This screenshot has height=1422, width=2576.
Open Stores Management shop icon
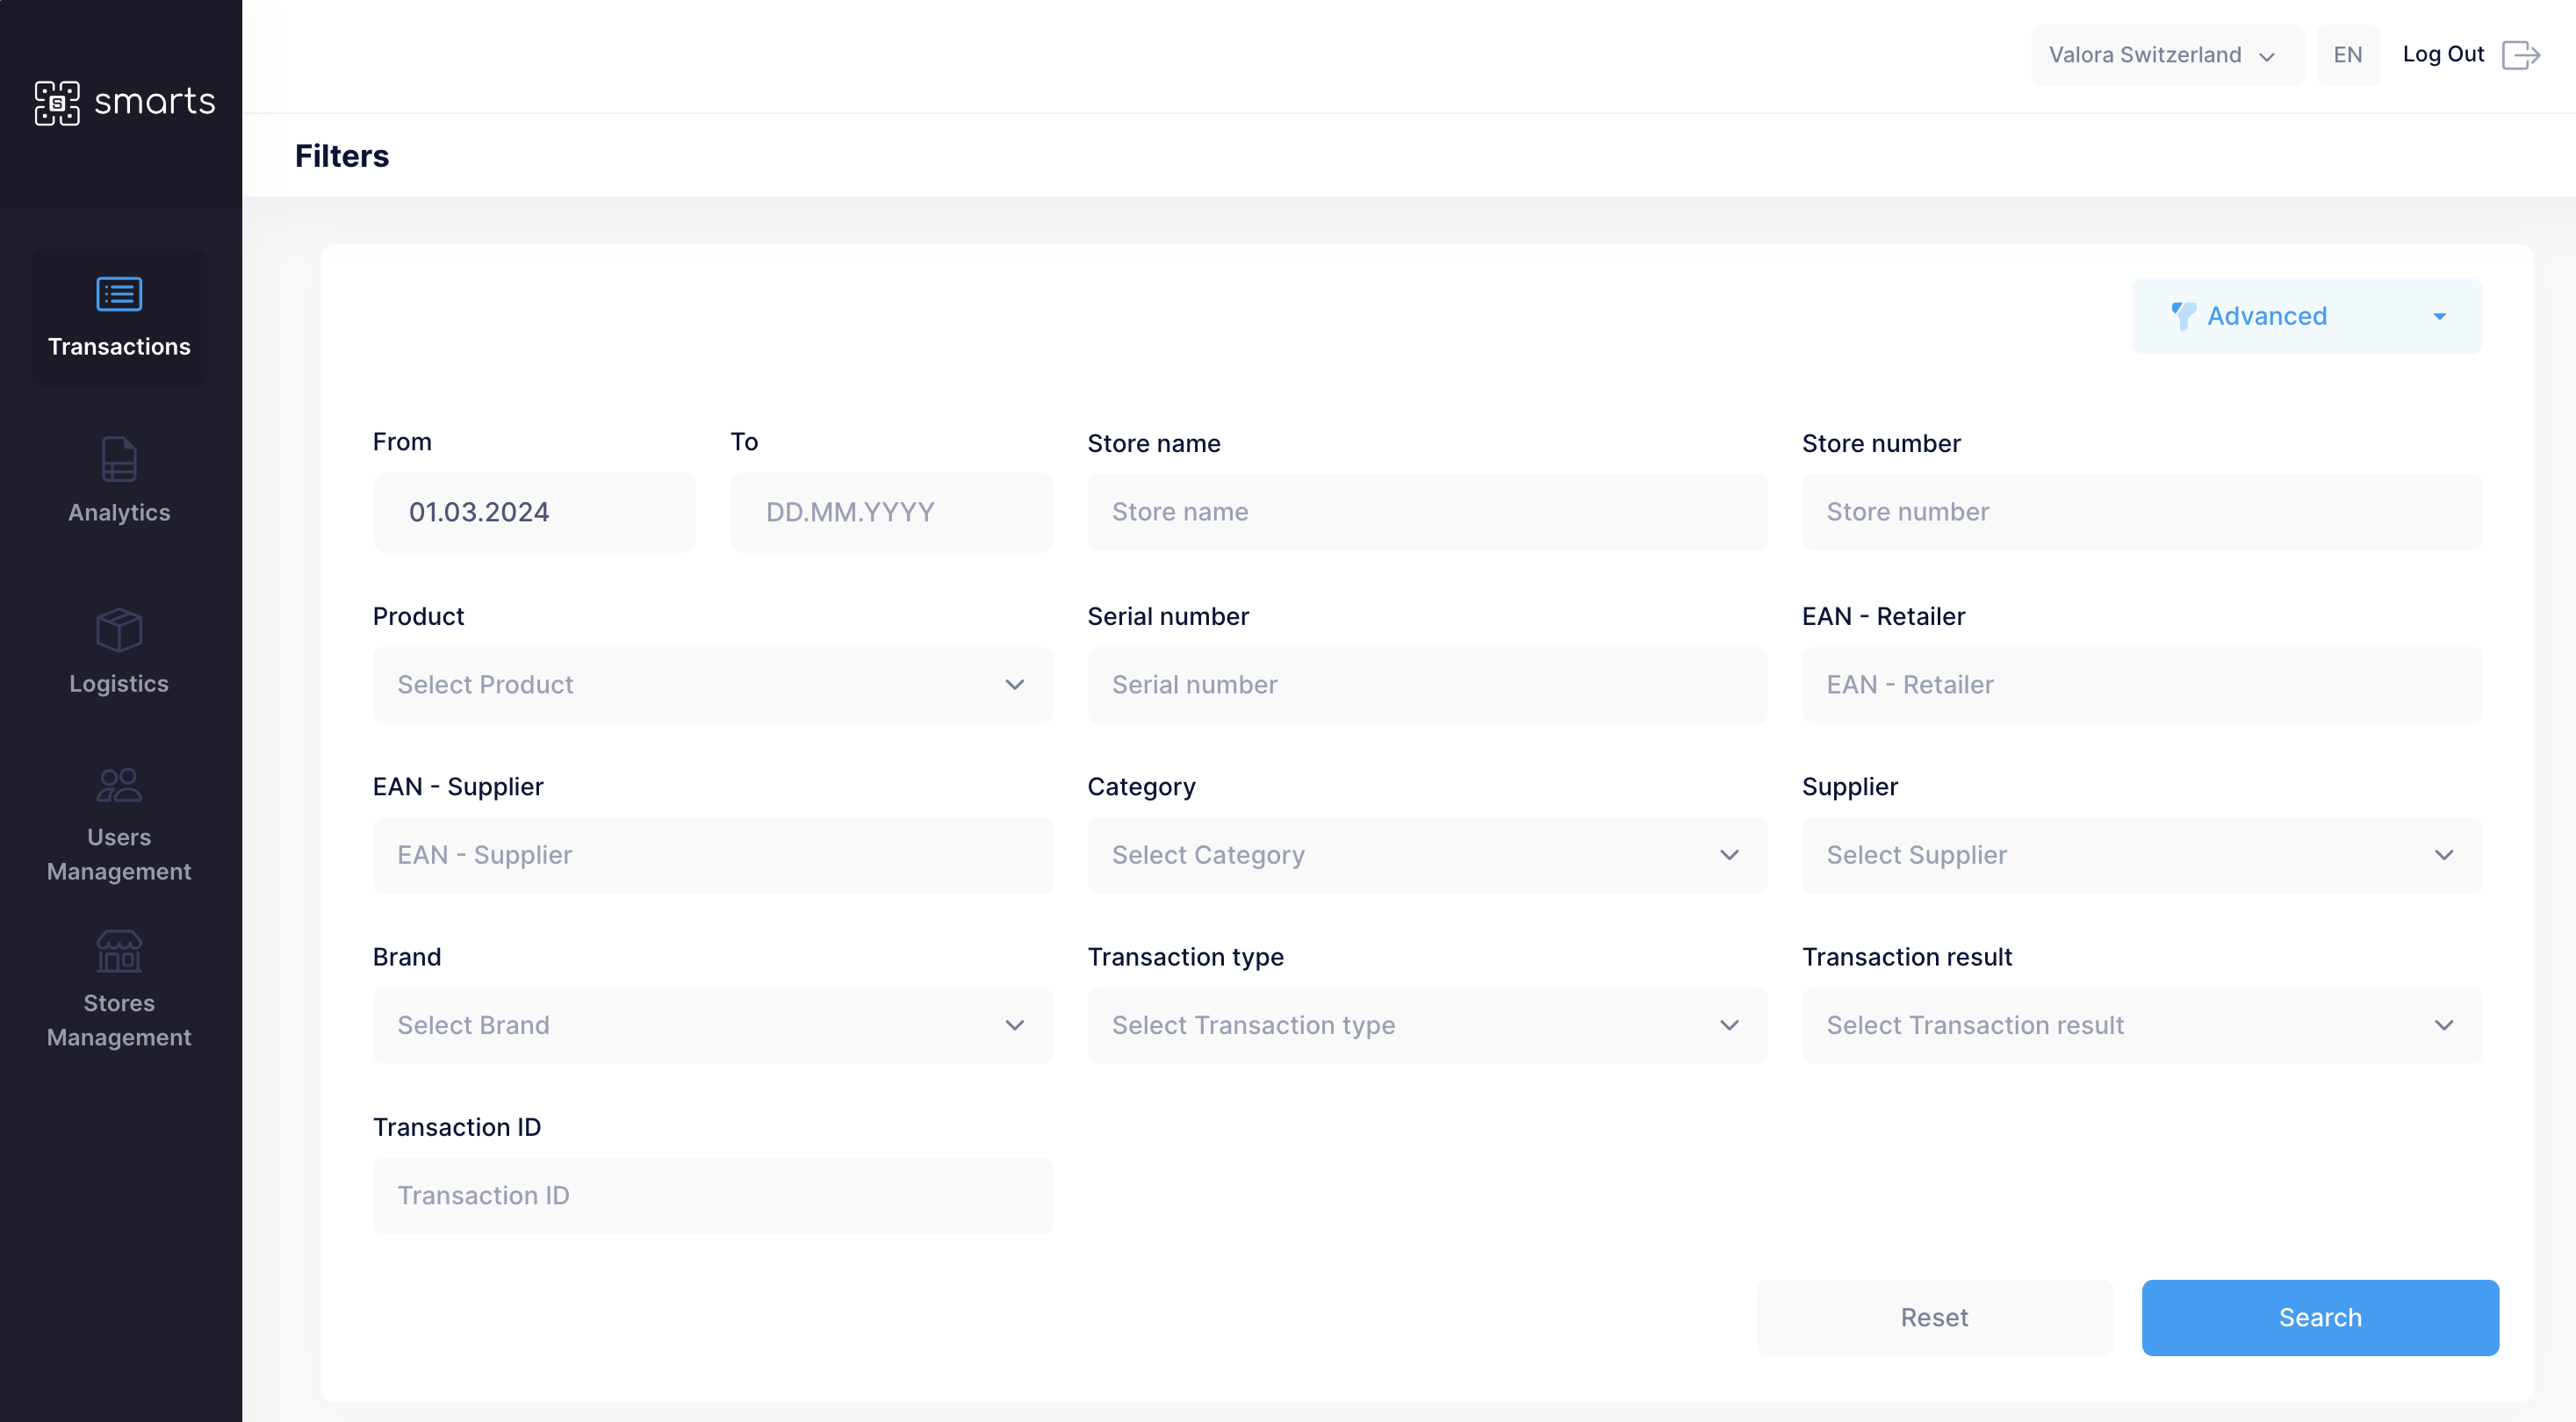tap(119, 951)
